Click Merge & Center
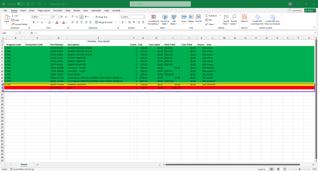 105,22
